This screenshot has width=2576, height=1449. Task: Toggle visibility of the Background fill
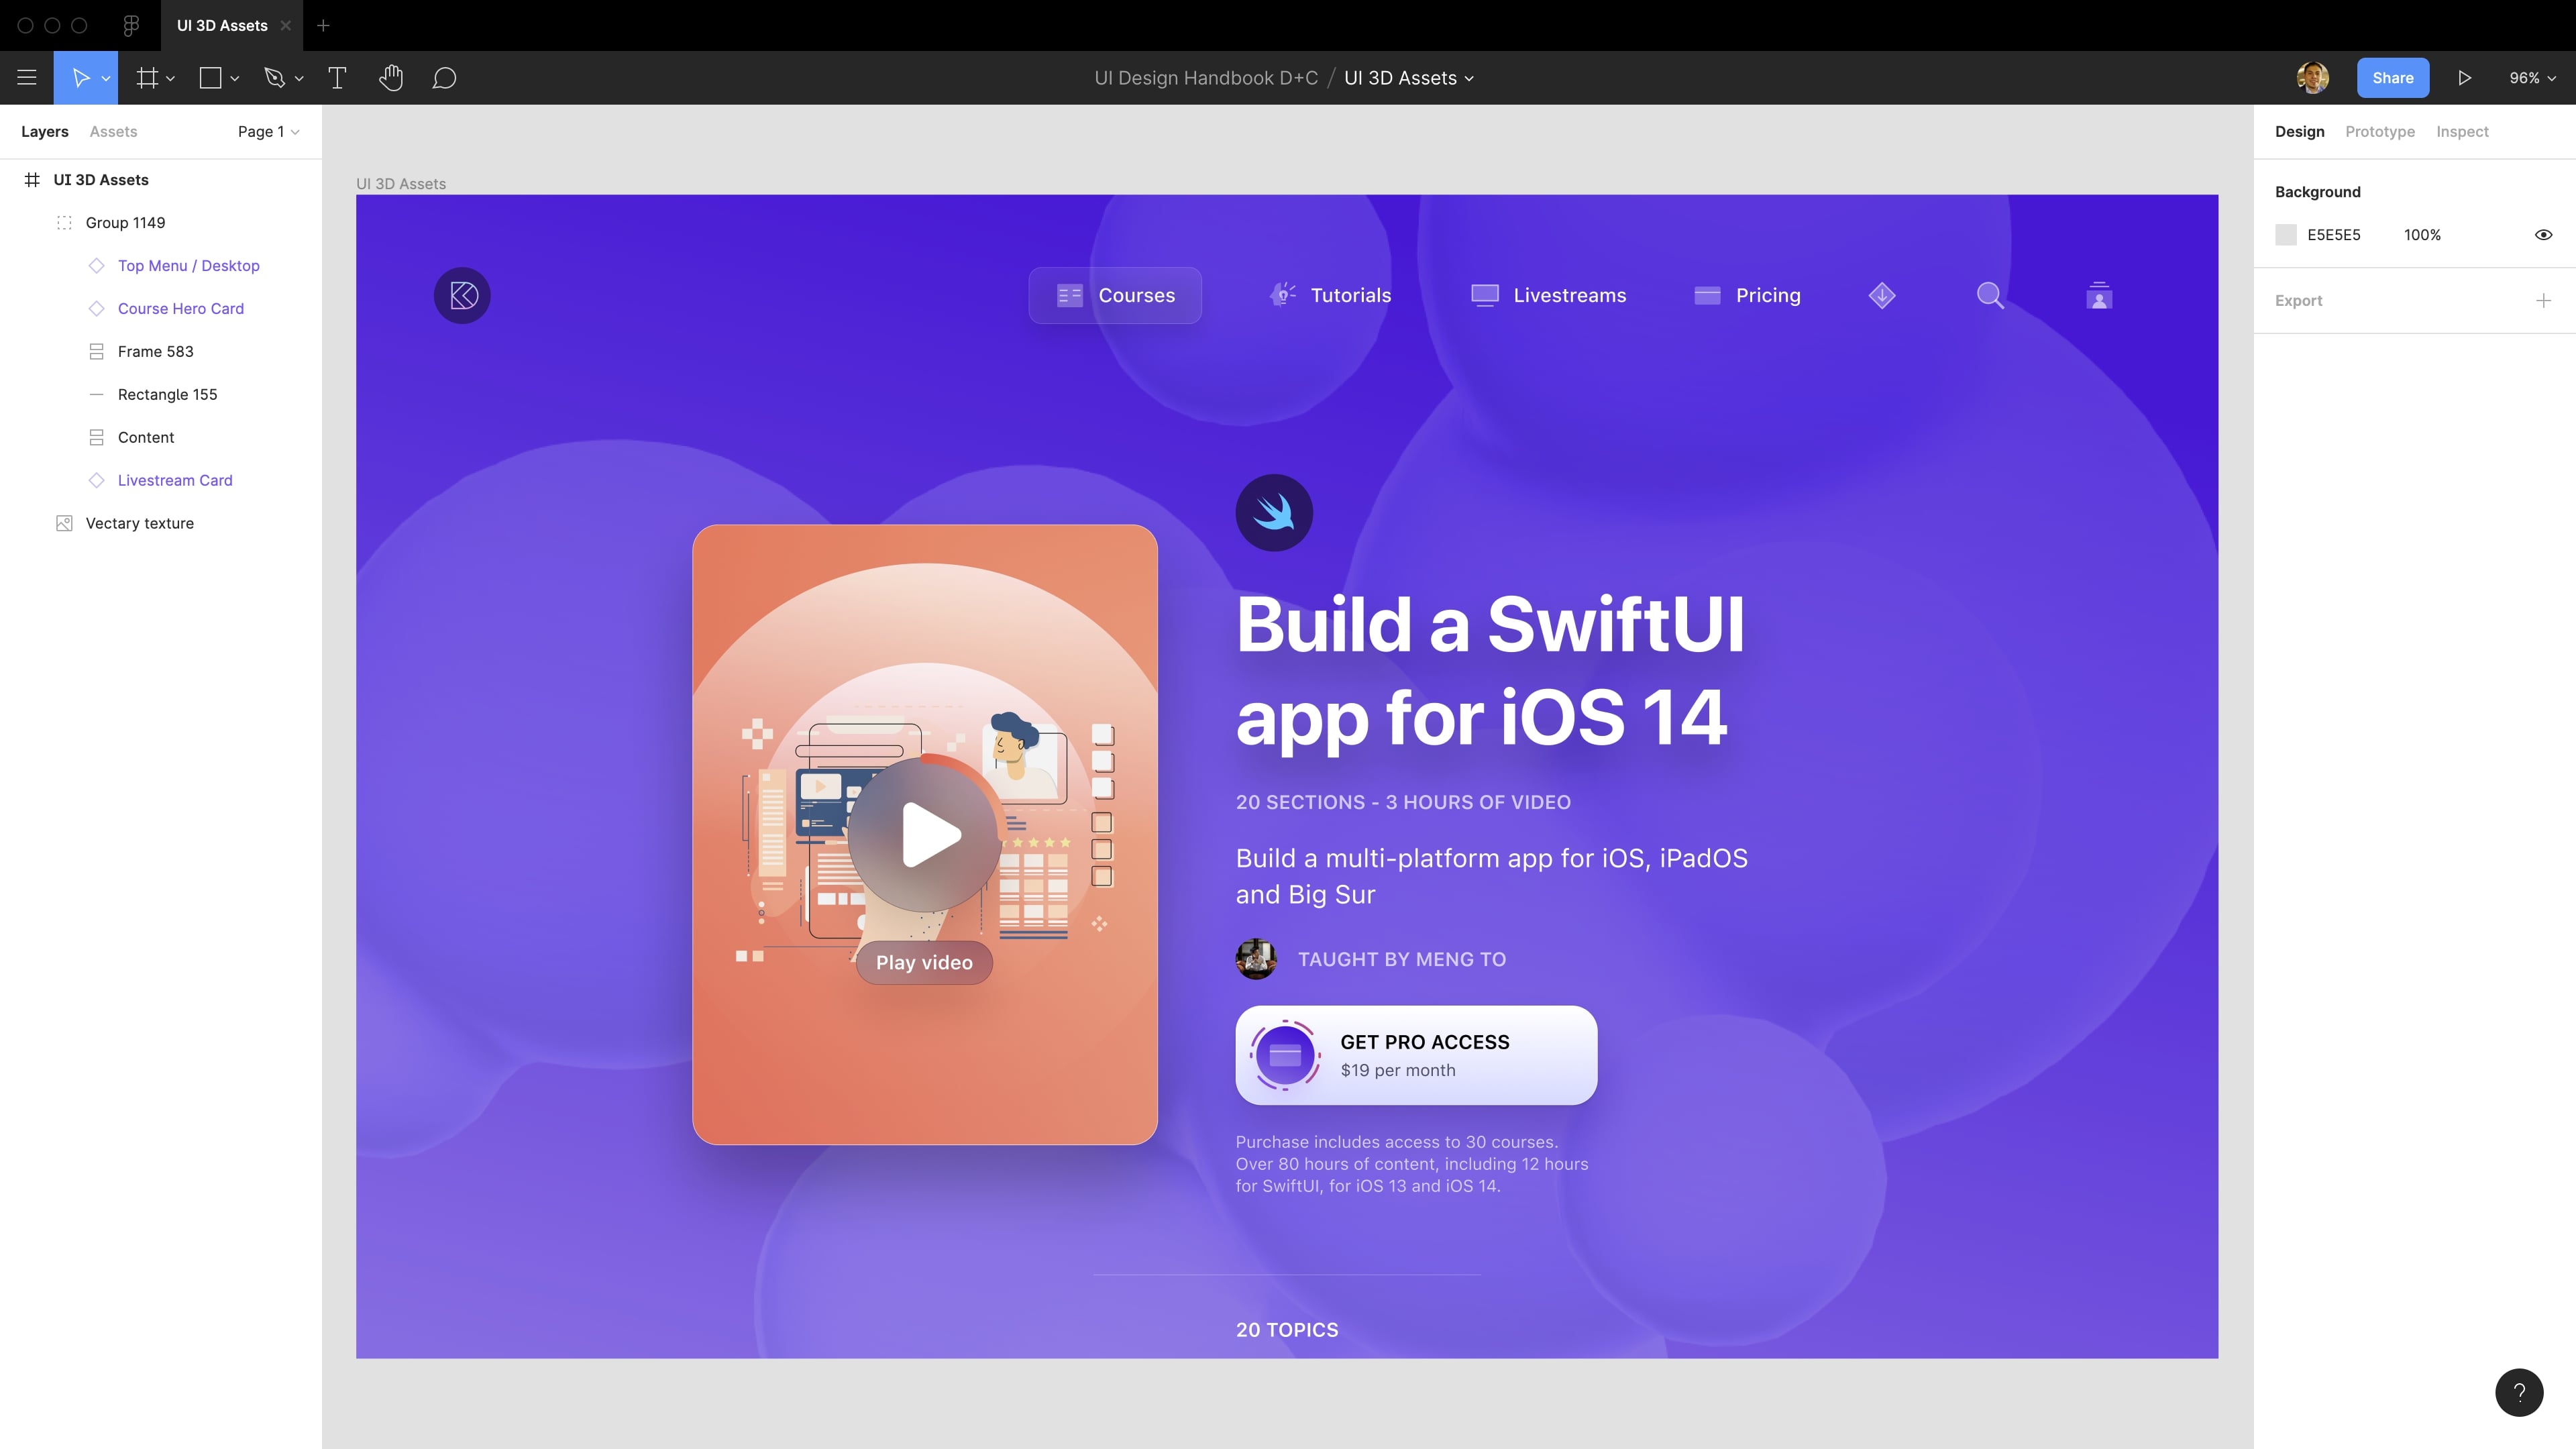(2544, 234)
